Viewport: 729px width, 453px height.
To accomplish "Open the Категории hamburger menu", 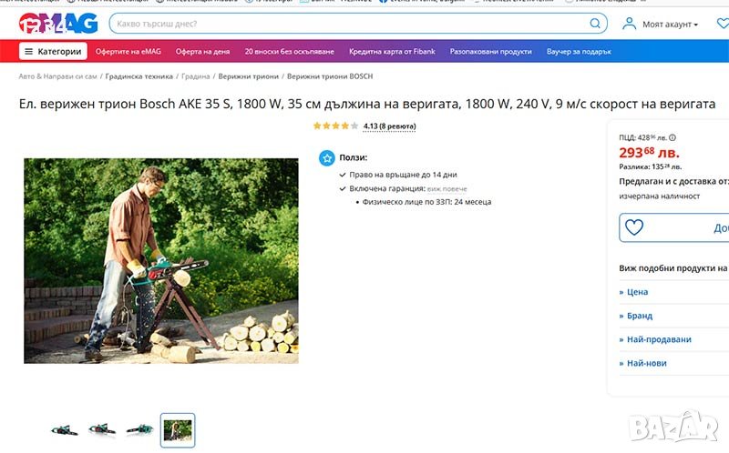I will 53,51.
